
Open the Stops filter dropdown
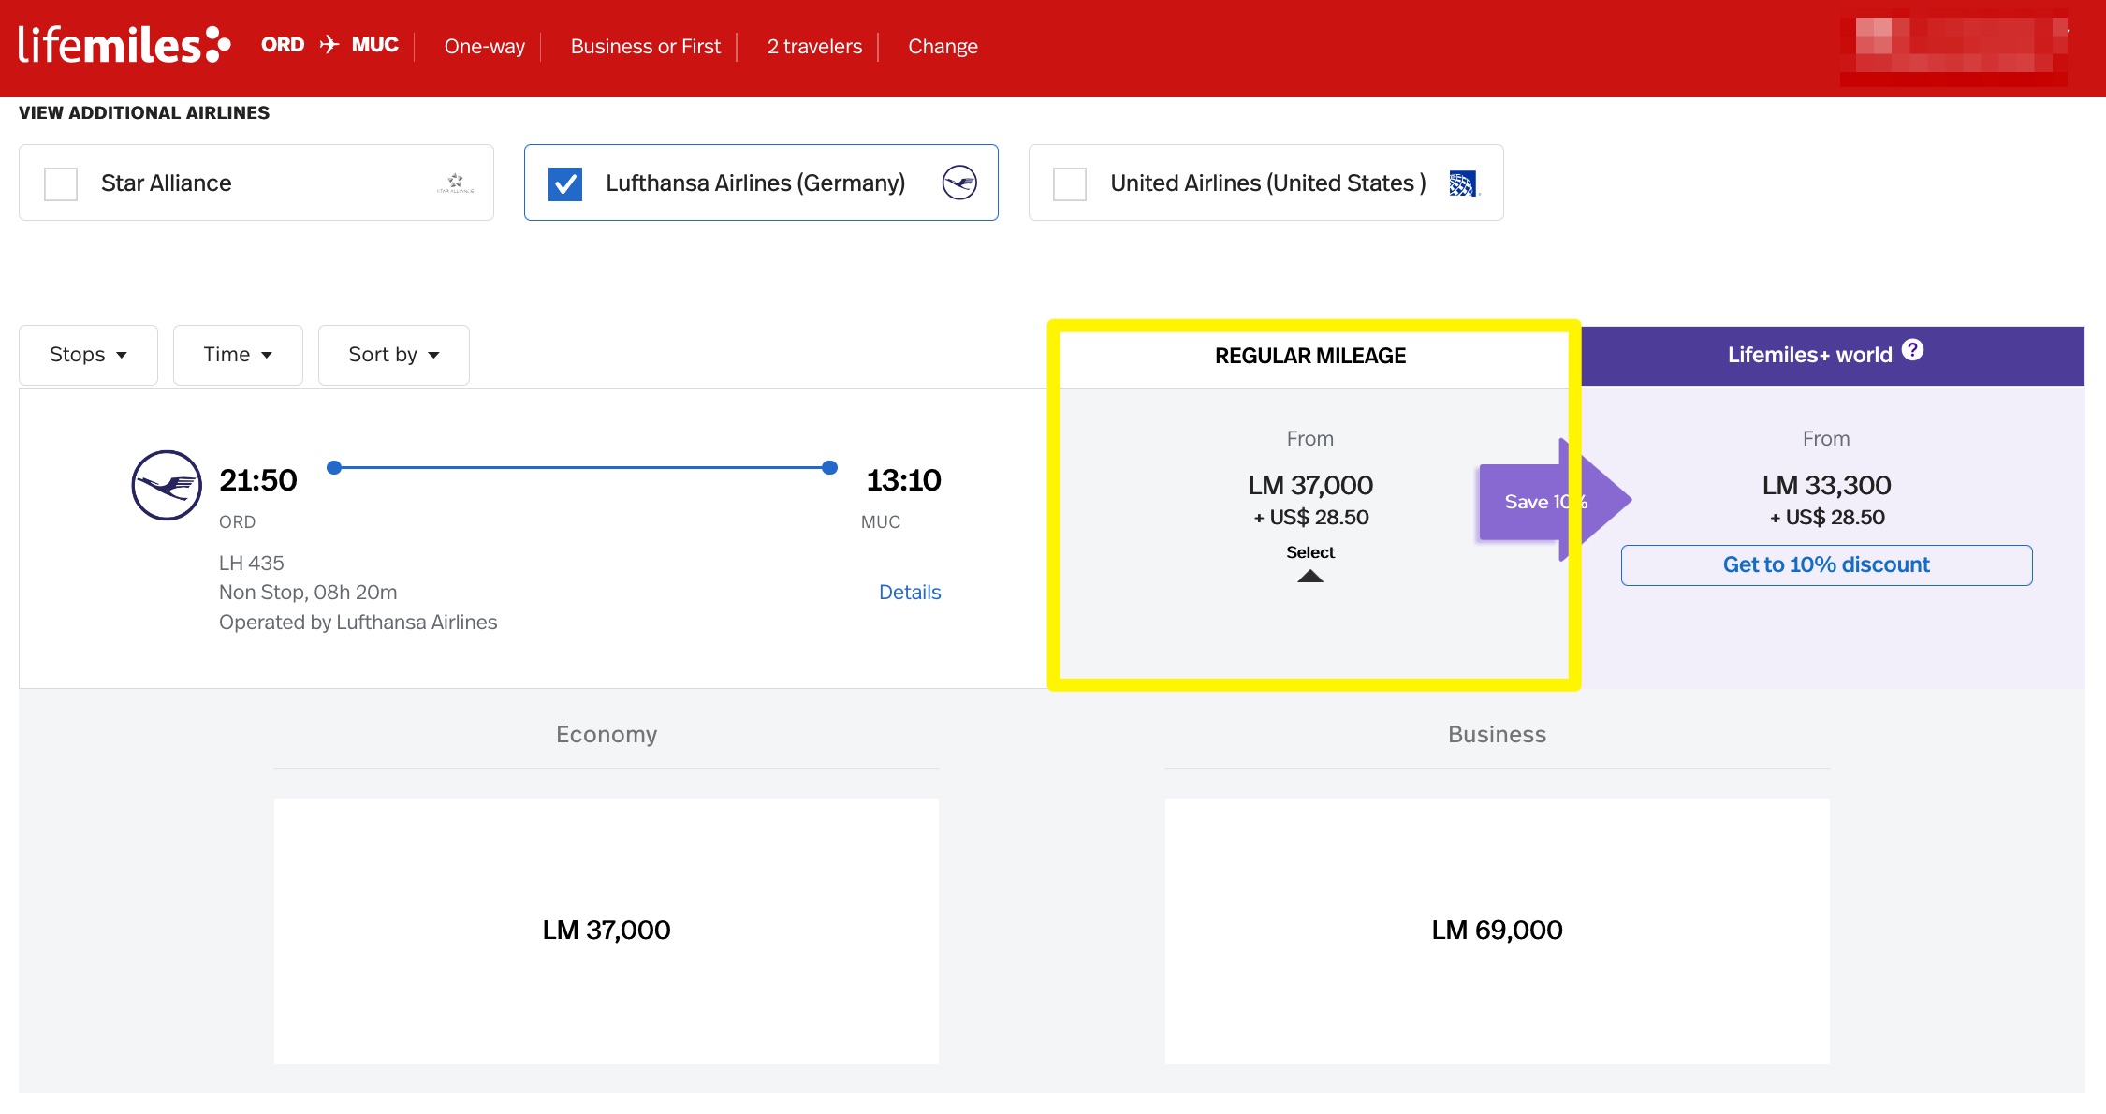coord(88,355)
